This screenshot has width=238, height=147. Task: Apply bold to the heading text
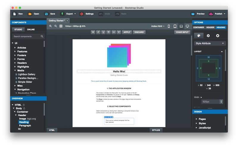coord(93,32)
